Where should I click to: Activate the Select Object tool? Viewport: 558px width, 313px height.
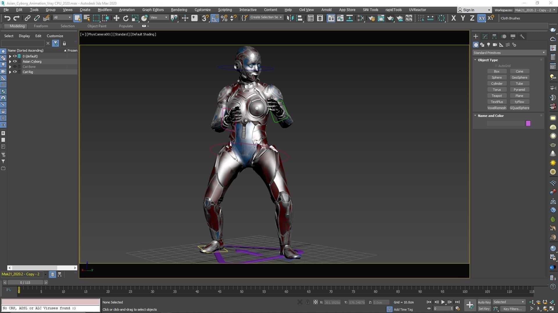[x=77, y=18]
